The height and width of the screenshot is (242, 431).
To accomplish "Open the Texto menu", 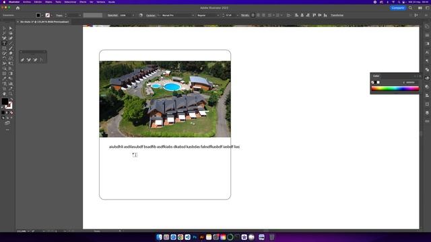I will [59, 2].
